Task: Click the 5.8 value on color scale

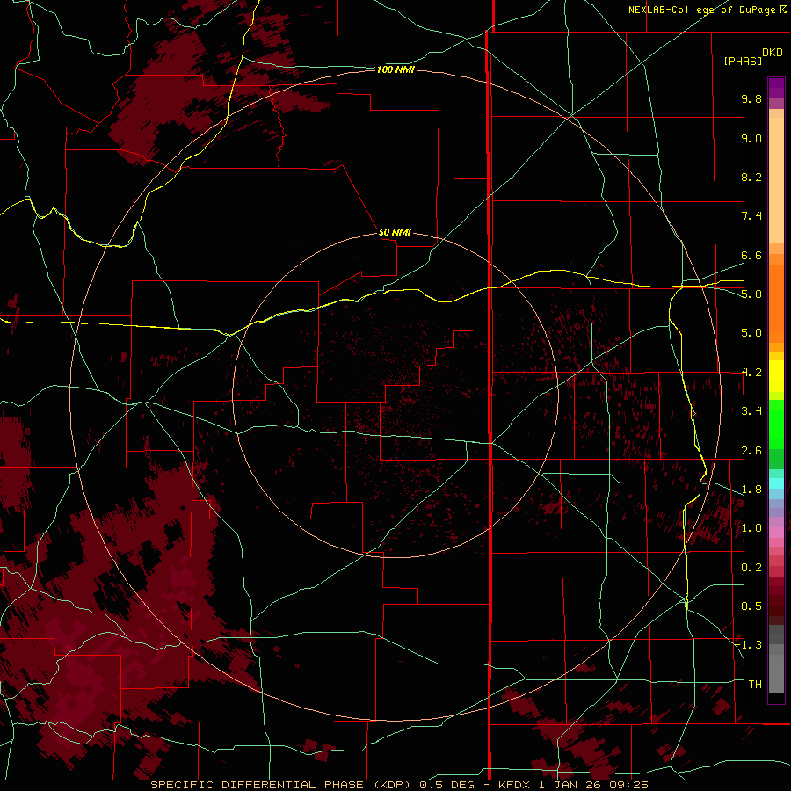Action: 751,294
